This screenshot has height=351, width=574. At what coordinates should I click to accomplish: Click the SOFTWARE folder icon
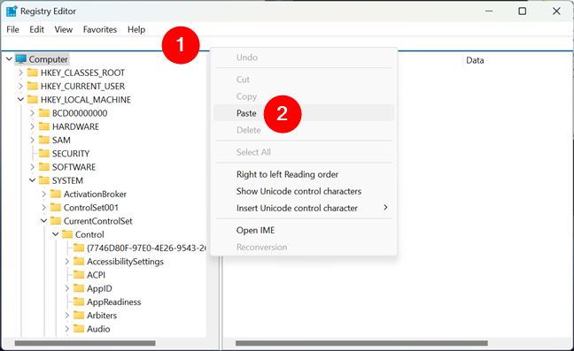coord(44,167)
